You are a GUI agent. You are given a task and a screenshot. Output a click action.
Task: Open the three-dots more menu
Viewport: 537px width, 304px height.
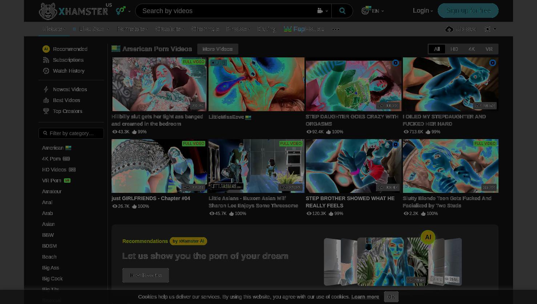click(x=336, y=29)
